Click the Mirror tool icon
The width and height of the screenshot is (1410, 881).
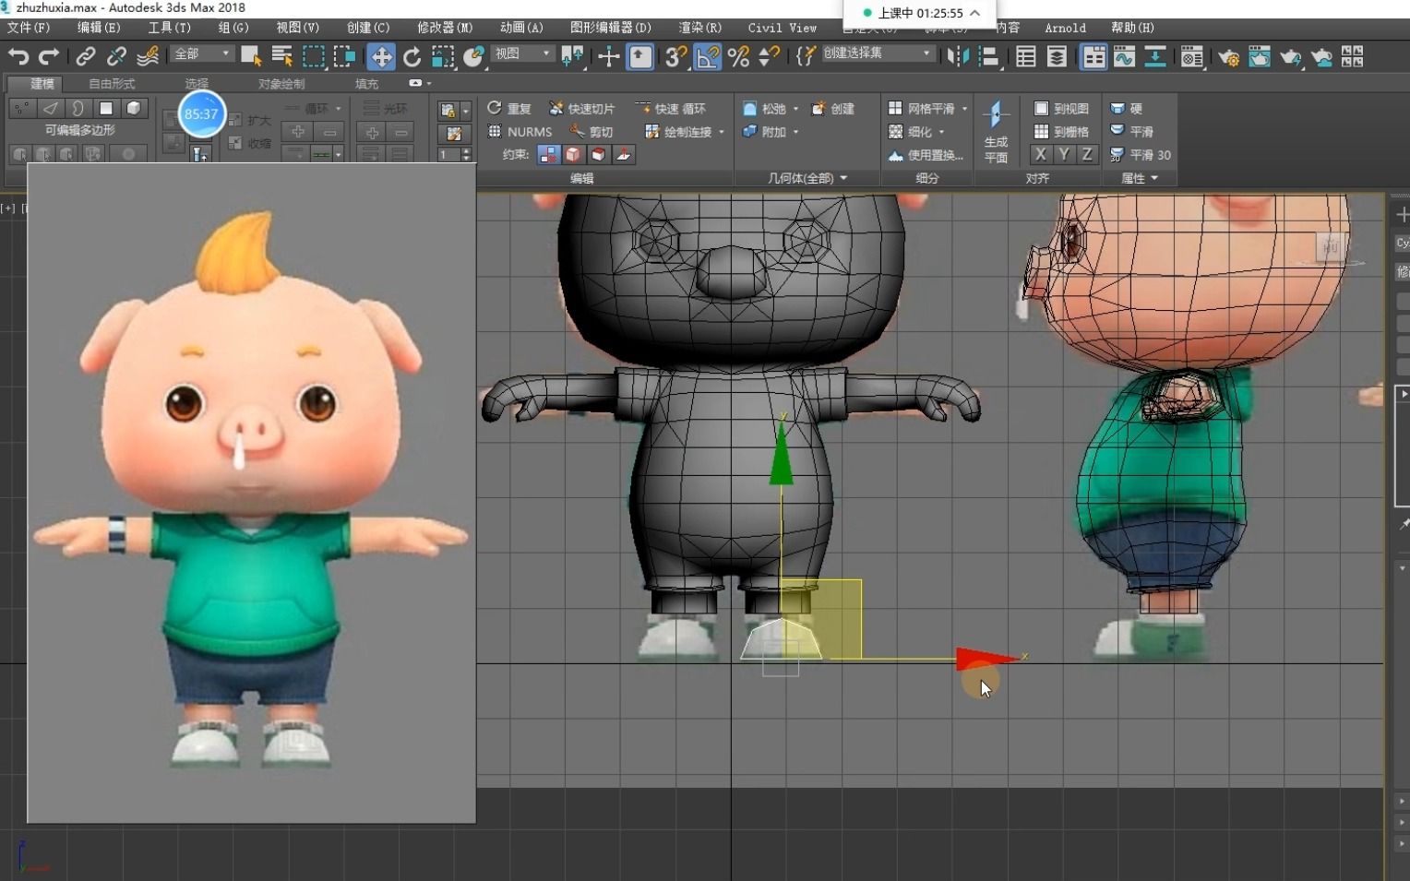tap(958, 57)
